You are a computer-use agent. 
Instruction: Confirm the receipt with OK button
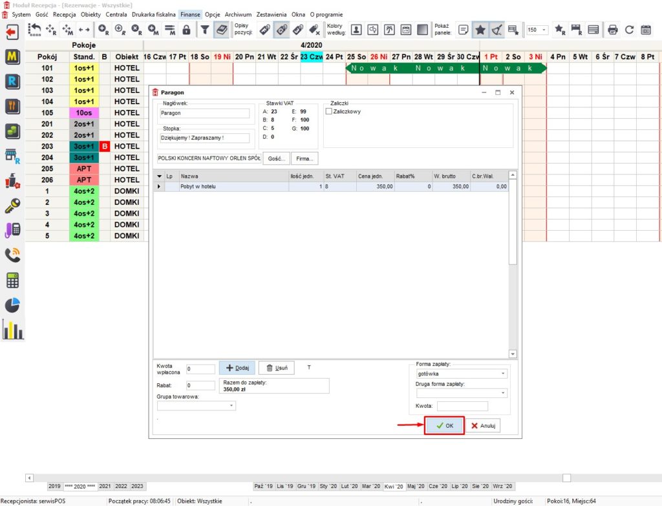point(444,426)
